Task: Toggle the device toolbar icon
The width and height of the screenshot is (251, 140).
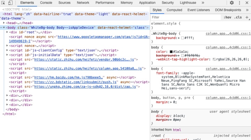Action: (10, 3)
